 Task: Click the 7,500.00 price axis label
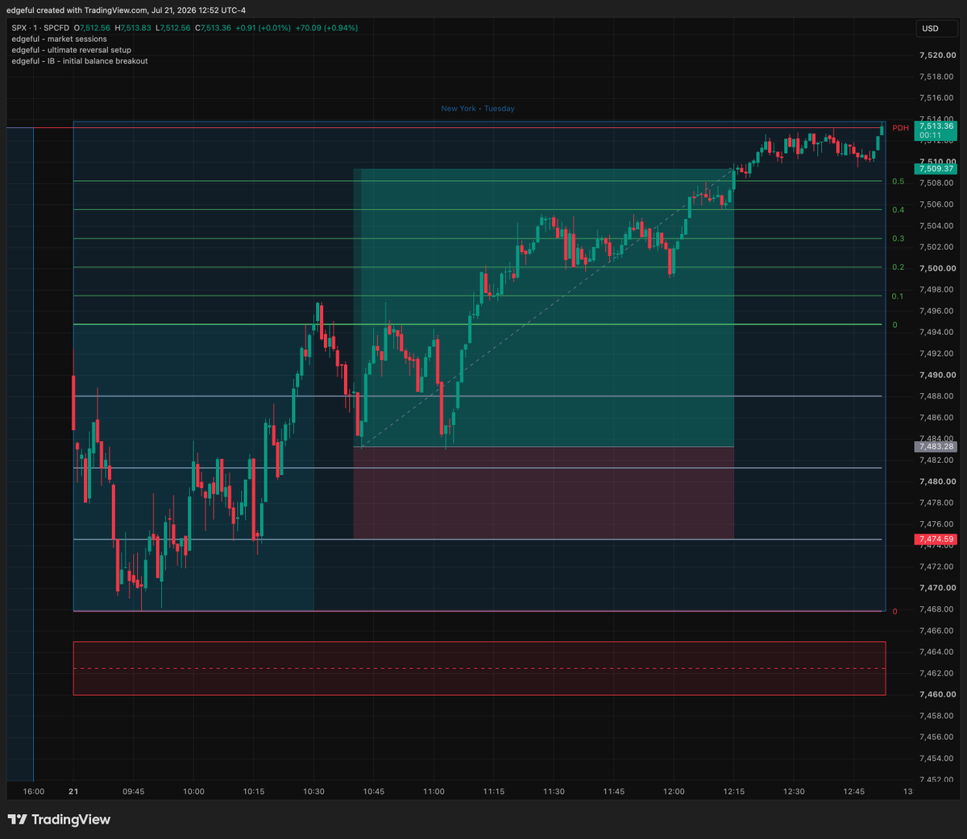937,268
